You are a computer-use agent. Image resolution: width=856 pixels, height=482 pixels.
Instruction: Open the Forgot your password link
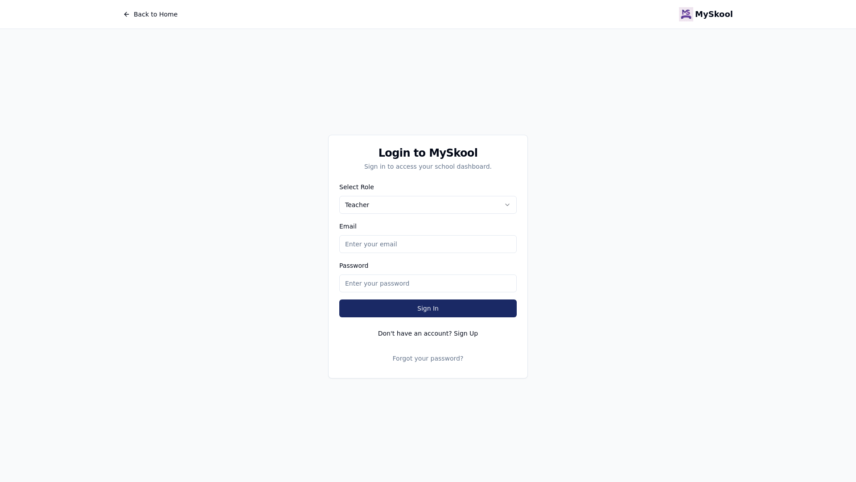click(x=428, y=358)
